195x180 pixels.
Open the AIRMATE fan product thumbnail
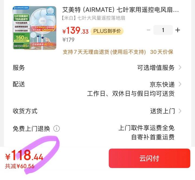(35, 28)
